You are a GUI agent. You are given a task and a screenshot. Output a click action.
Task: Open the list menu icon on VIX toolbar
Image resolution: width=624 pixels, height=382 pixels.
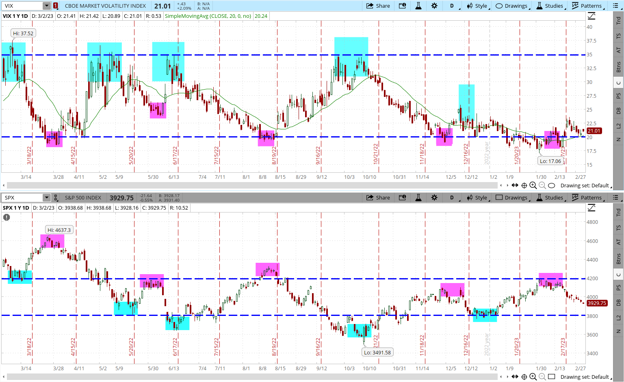pos(616,6)
